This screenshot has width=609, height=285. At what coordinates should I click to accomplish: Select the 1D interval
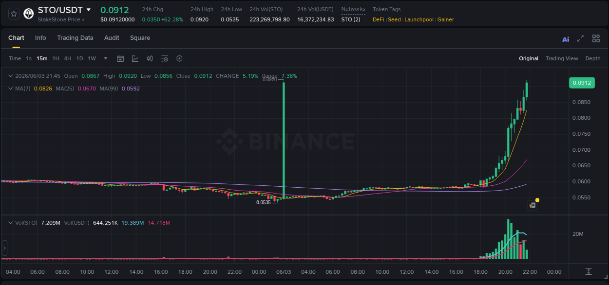pos(79,58)
